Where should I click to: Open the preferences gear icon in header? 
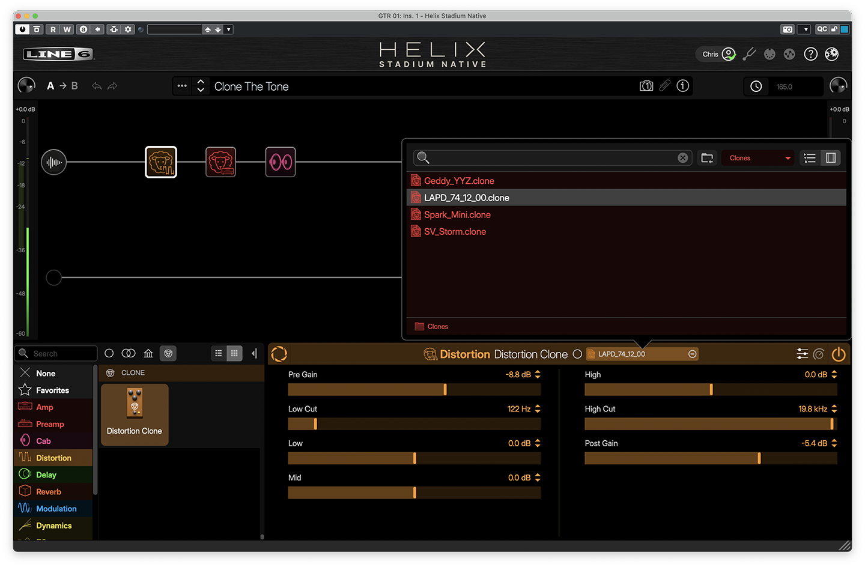tap(832, 54)
